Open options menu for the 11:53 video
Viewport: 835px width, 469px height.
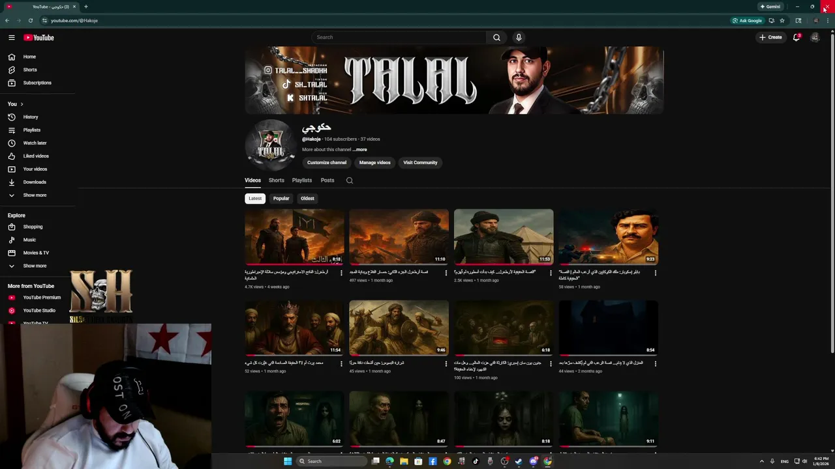(x=551, y=273)
